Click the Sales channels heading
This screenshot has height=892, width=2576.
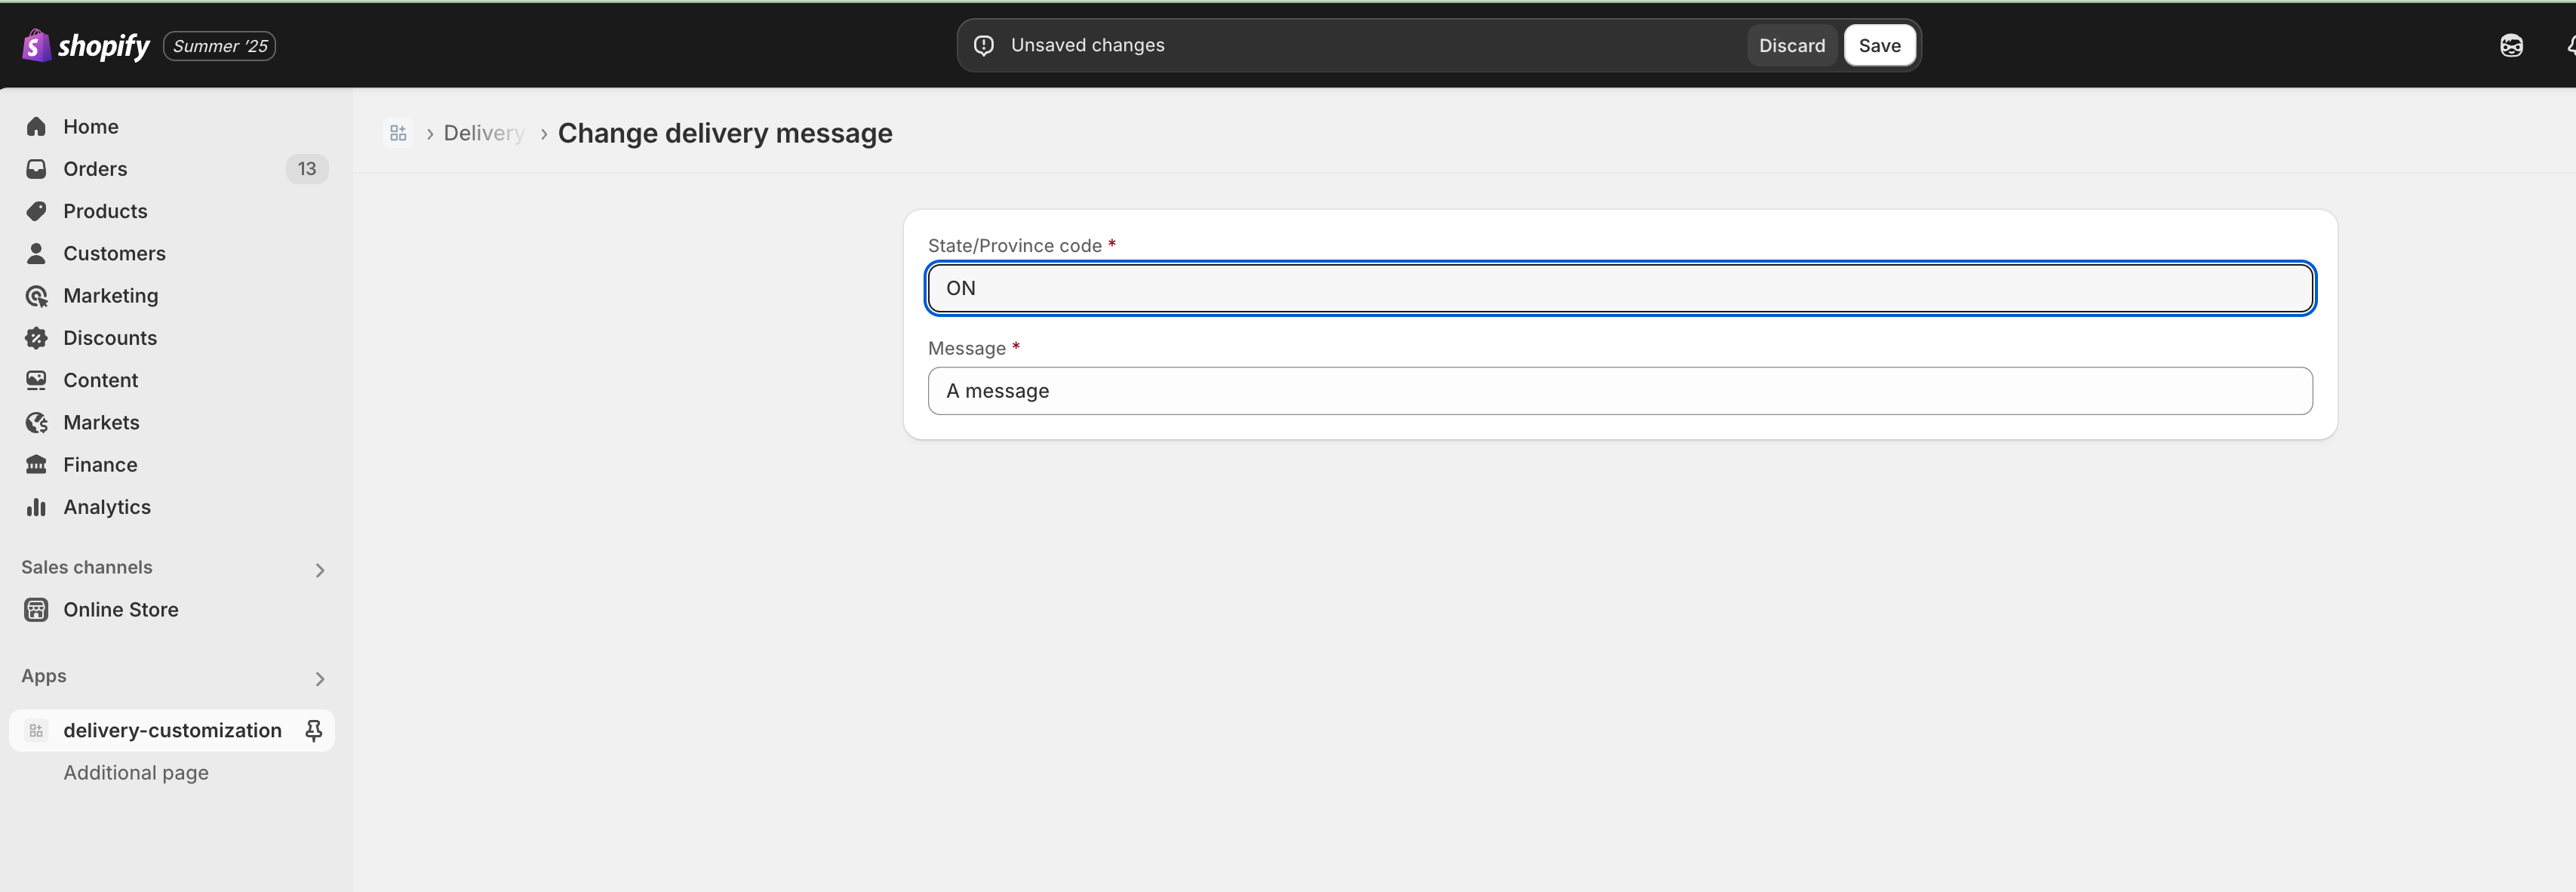coord(87,567)
